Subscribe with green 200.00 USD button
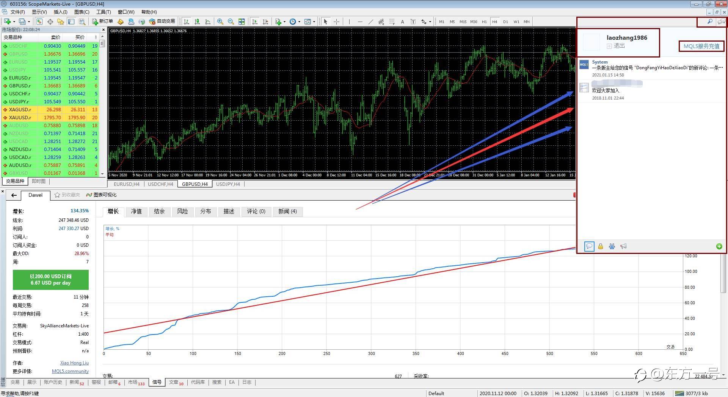Image resolution: width=728 pixels, height=397 pixels. pyautogui.click(x=51, y=280)
